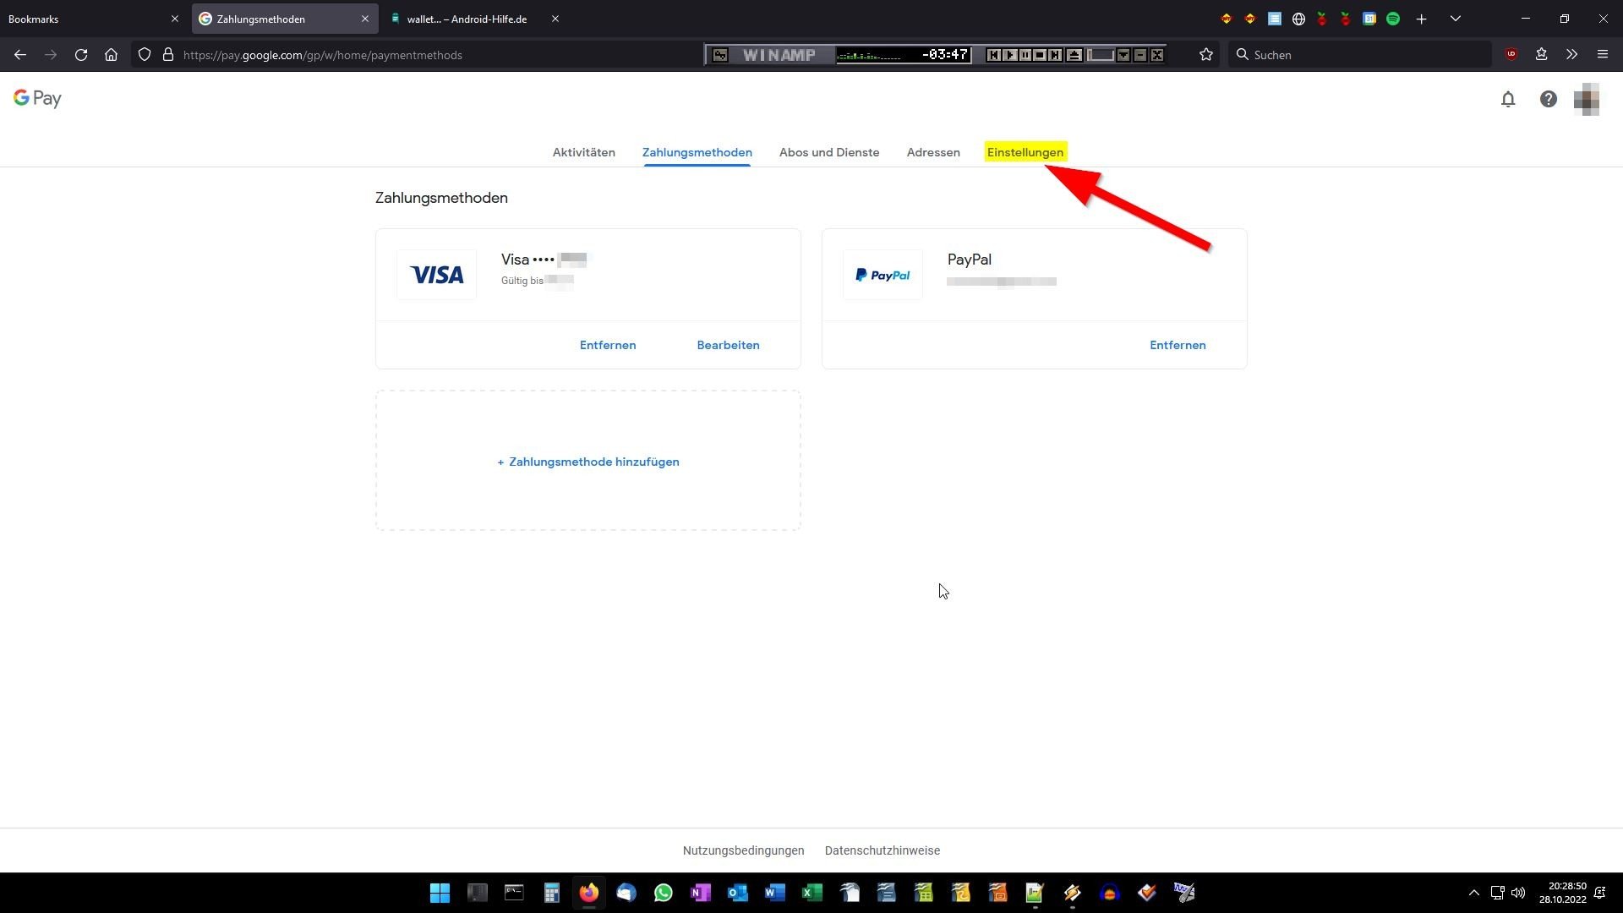This screenshot has width=1623, height=913.
Task: Click Entfernen under the PayPal card
Action: point(1177,345)
